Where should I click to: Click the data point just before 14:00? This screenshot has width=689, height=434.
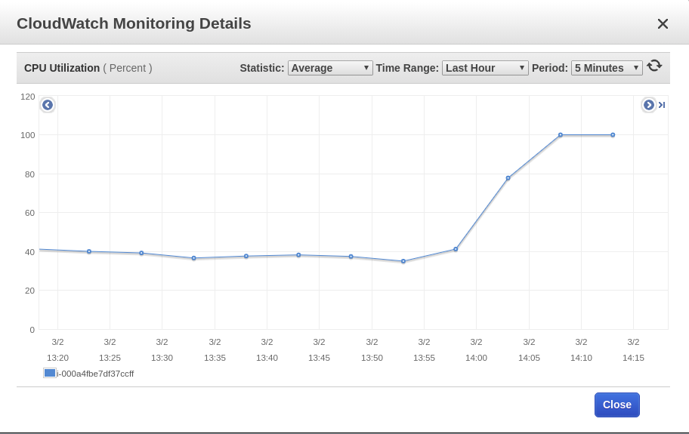pyautogui.click(x=456, y=249)
